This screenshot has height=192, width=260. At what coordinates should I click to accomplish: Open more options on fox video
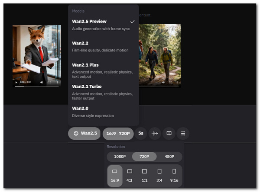[x=57, y=82]
